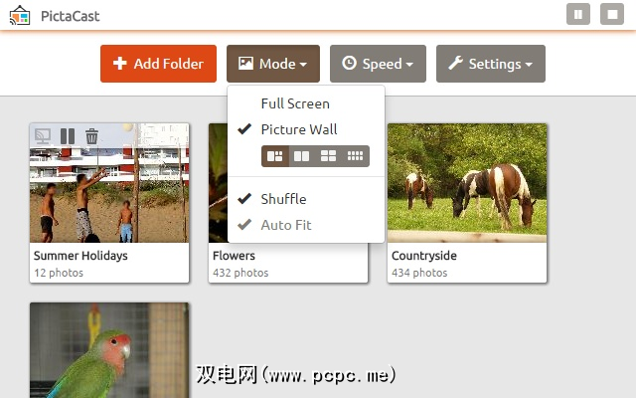636x398 pixels.
Task: Collapse the Mode dropdown menu
Action: (x=273, y=64)
